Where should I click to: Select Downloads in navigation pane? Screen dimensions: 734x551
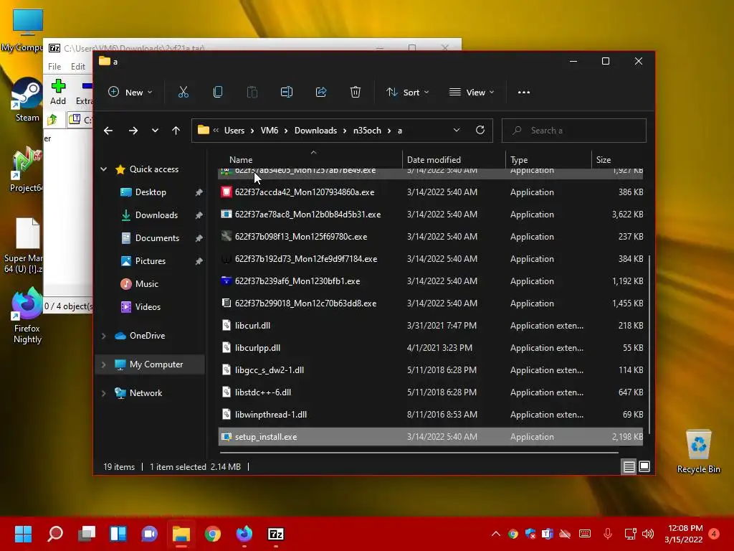click(x=156, y=215)
